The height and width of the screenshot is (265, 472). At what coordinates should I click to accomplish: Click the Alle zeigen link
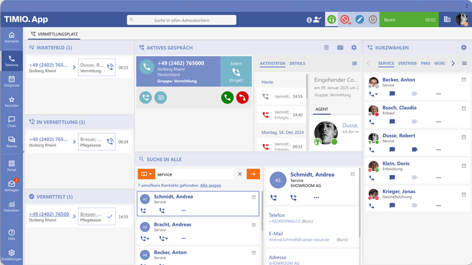point(211,185)
